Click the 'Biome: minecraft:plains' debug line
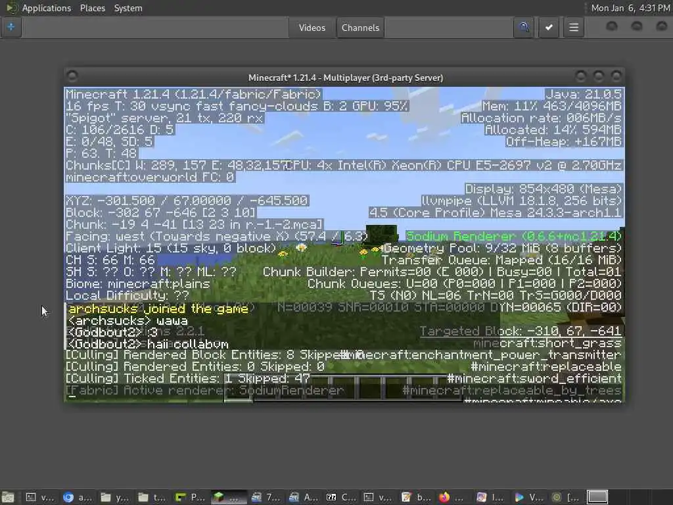 click(138, 284)
